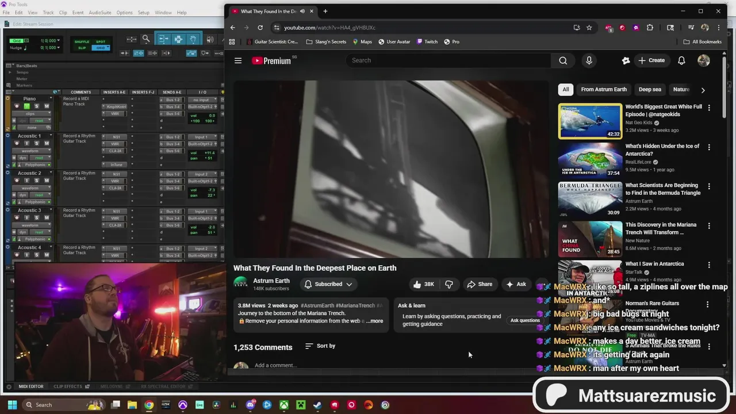Click YouTube voice search microphone icon
The width and height of the screenshot is (736, 414).
tap(589, 60)
